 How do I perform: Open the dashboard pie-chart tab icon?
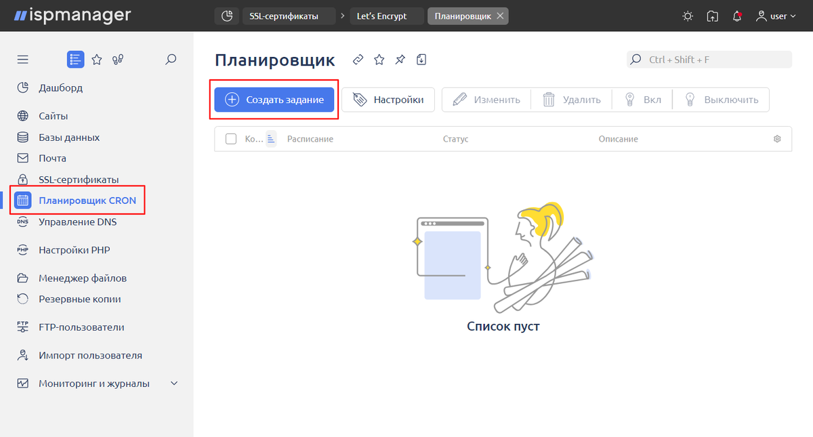227,16
